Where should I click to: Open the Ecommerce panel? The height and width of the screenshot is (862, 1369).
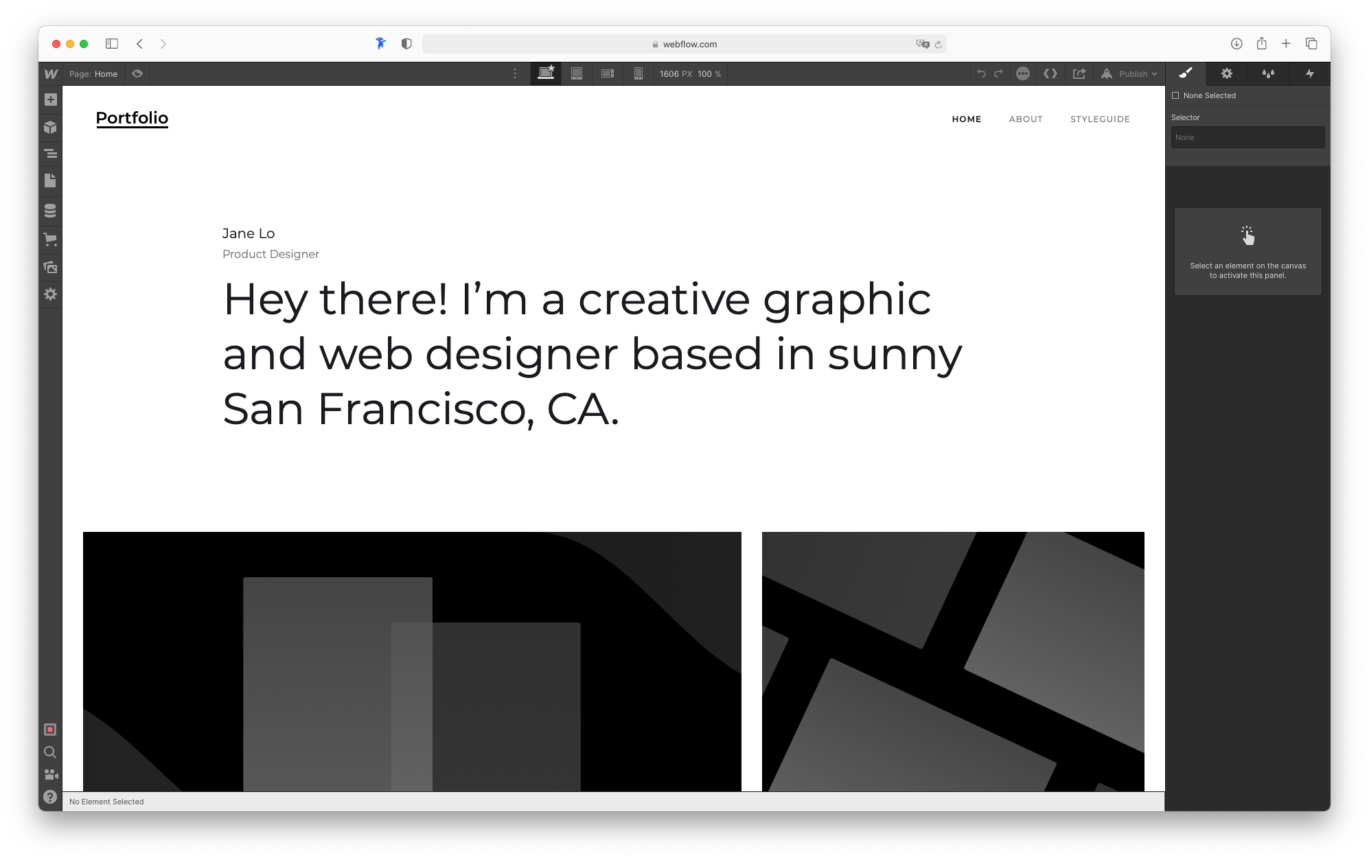click(50, 239)
